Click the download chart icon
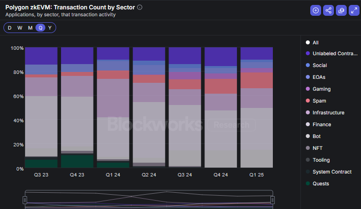The image size is (361, 209). 341,10
